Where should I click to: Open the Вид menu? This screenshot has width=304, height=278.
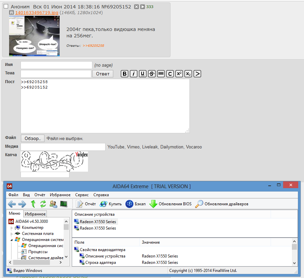pyautogui.click(x=26, y=195)
